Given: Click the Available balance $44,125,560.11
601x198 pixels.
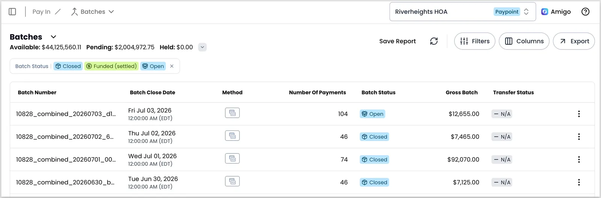Looking at the screenshot, I should point(45,47).
